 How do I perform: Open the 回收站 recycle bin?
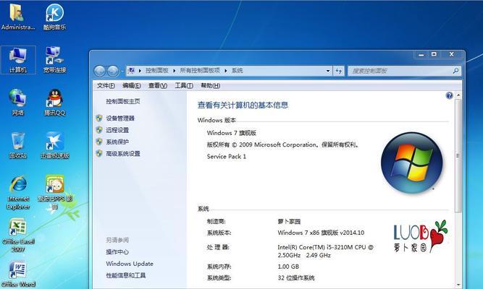point(17,145)
